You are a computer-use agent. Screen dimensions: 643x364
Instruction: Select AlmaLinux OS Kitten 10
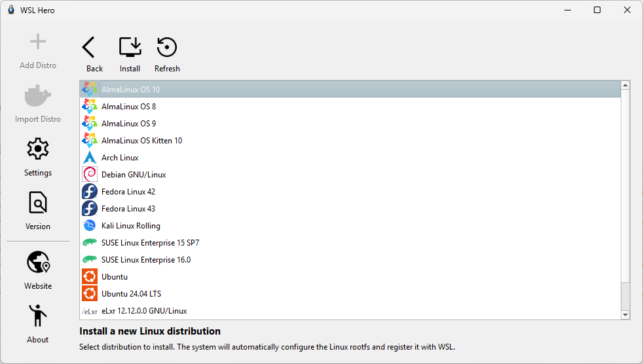pos(141,141)
